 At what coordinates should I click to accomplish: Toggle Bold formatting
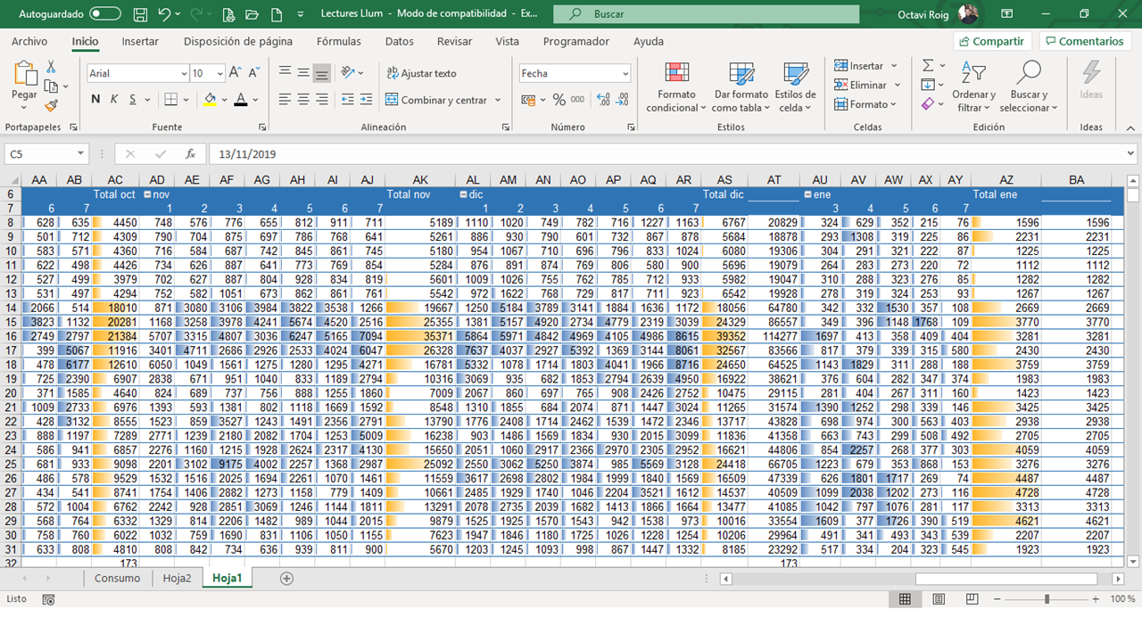[95, 100]
